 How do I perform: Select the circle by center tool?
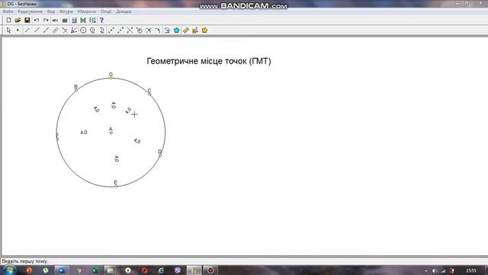[x=83, y=31]
